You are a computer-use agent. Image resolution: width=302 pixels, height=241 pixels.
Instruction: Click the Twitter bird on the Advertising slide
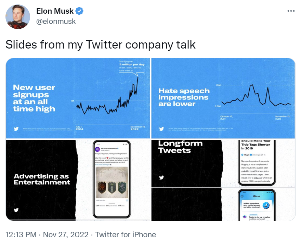[x=16, y=210]
